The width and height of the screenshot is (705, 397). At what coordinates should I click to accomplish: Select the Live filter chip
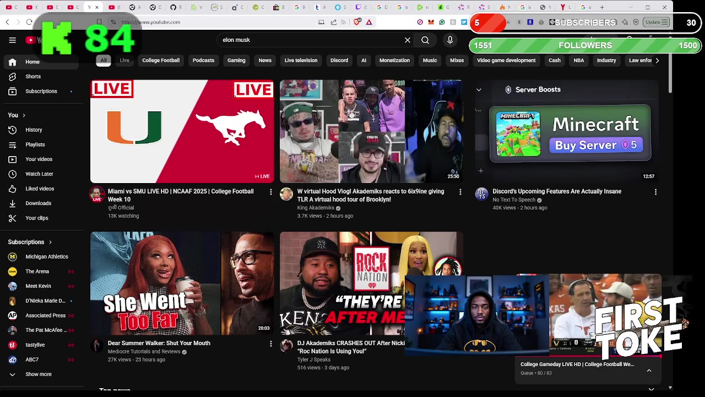point(124,61)
